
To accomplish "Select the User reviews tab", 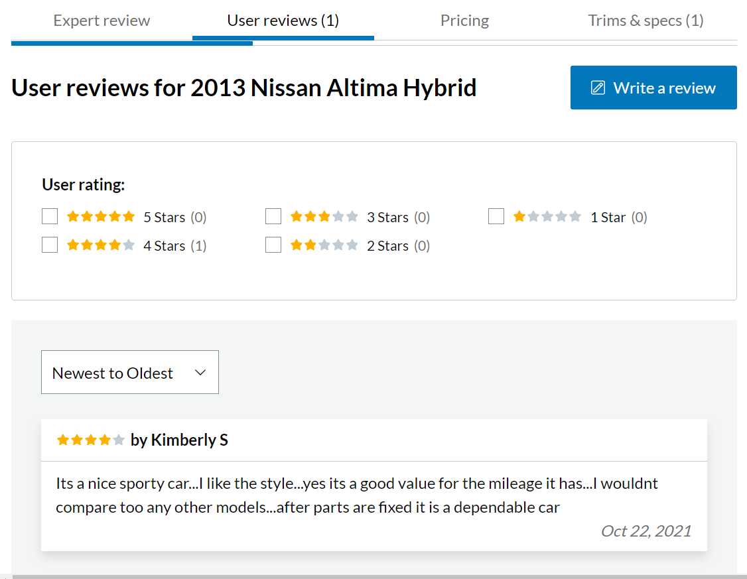I will click(283, 21).
